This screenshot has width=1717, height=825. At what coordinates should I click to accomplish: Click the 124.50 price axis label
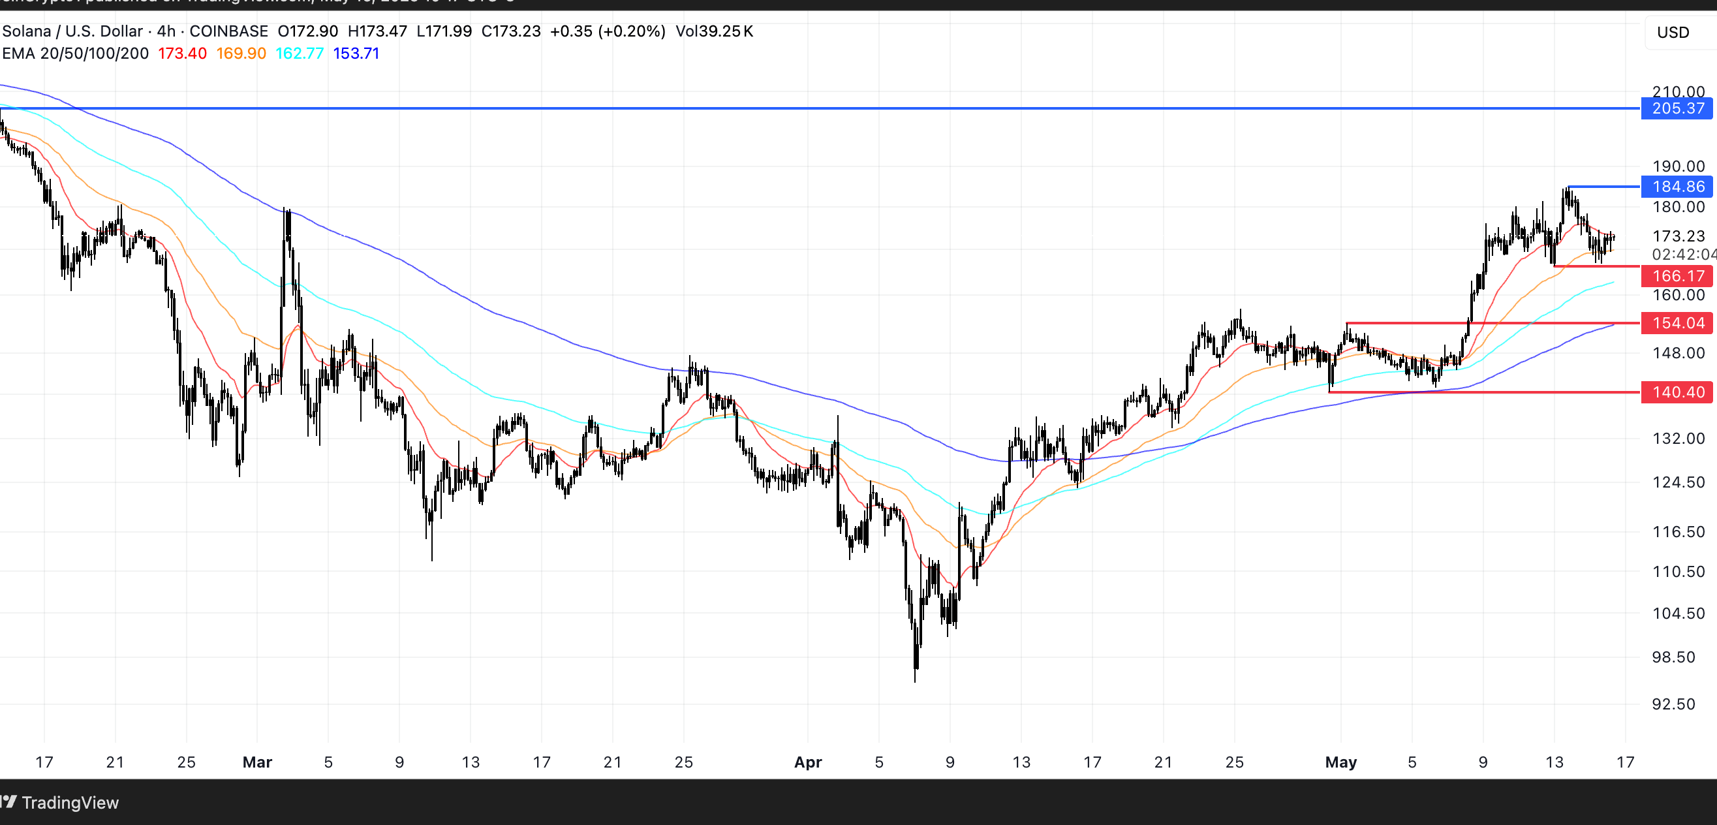1678,482
